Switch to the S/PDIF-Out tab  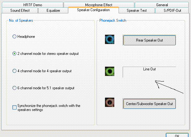[x=172, y=11]
